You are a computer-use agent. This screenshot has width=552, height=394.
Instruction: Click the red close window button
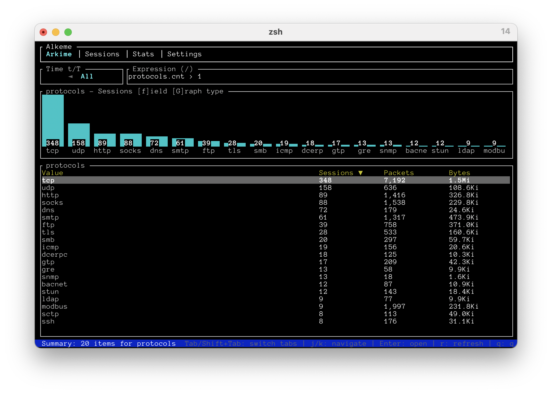point(43,32)
